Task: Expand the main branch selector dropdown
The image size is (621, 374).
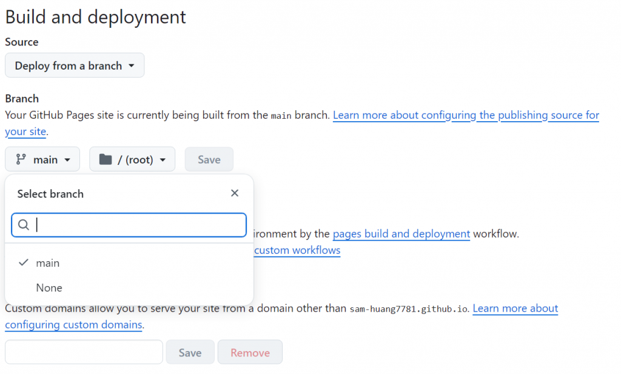Action: 42,159
